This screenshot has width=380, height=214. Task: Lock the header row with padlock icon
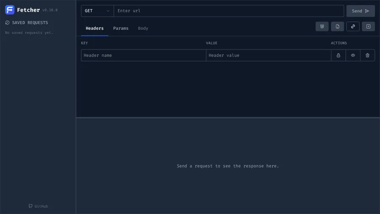click(x=338, y=55)
